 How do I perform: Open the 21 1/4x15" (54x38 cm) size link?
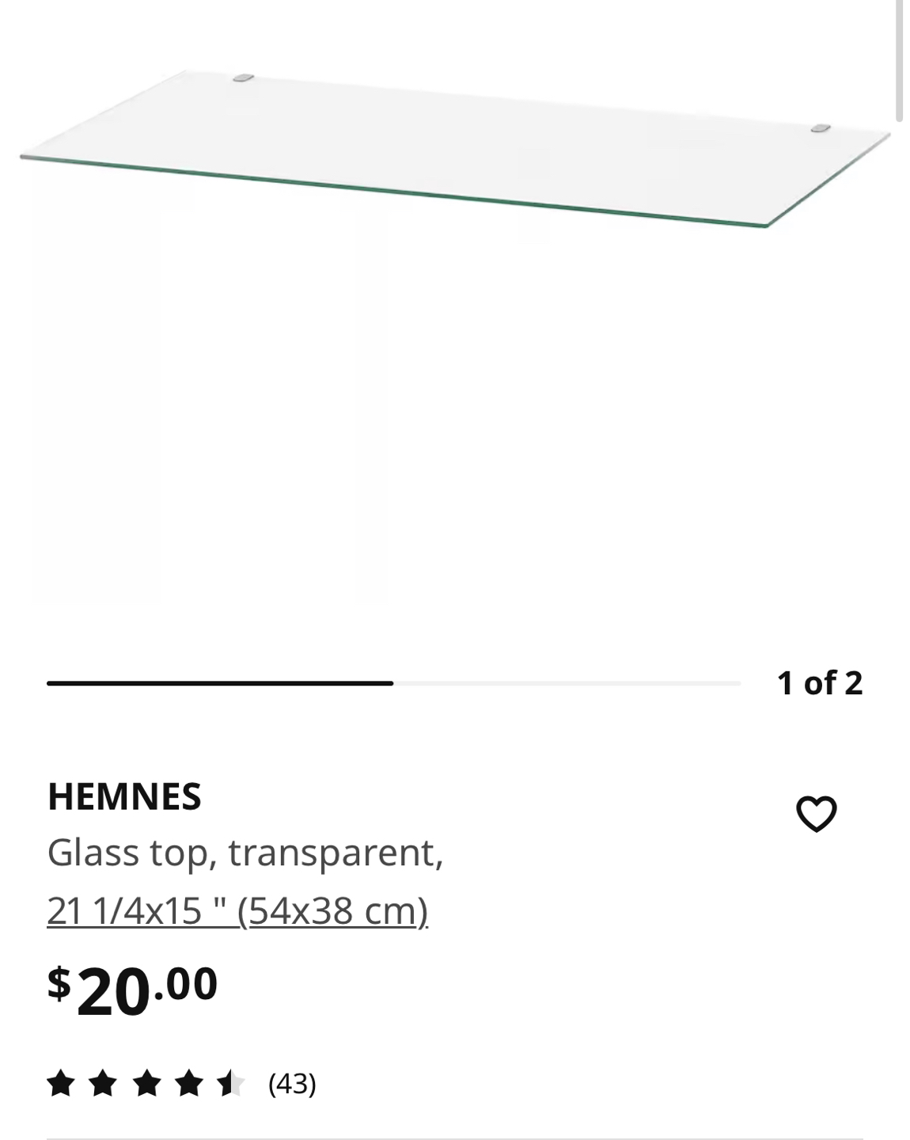click(x=237, y=910)
